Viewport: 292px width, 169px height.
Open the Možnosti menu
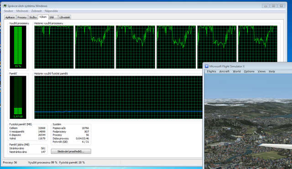coord(22,11)
